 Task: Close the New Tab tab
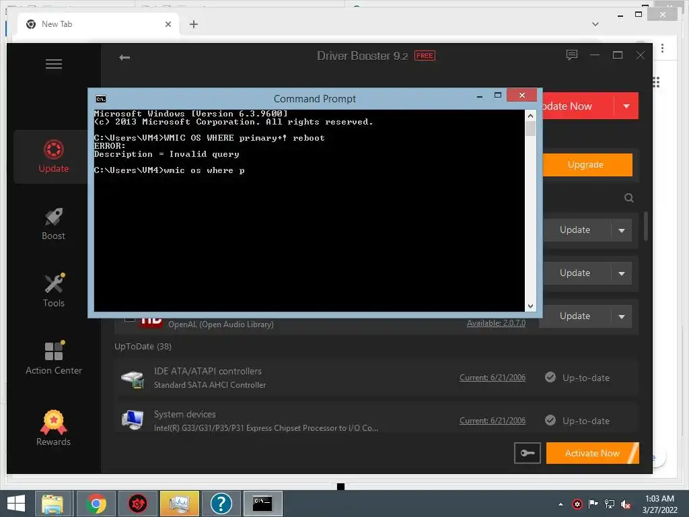click(x=168, y=24)
